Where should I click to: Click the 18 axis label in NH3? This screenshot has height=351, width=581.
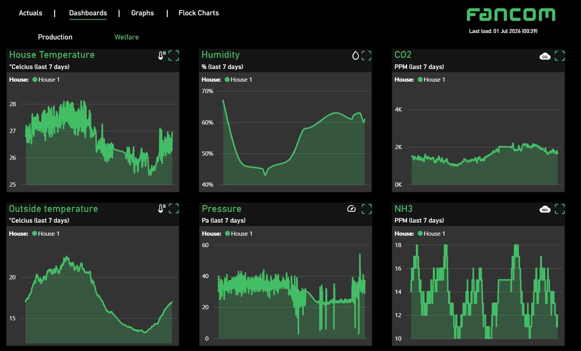[x=398, y=245]
